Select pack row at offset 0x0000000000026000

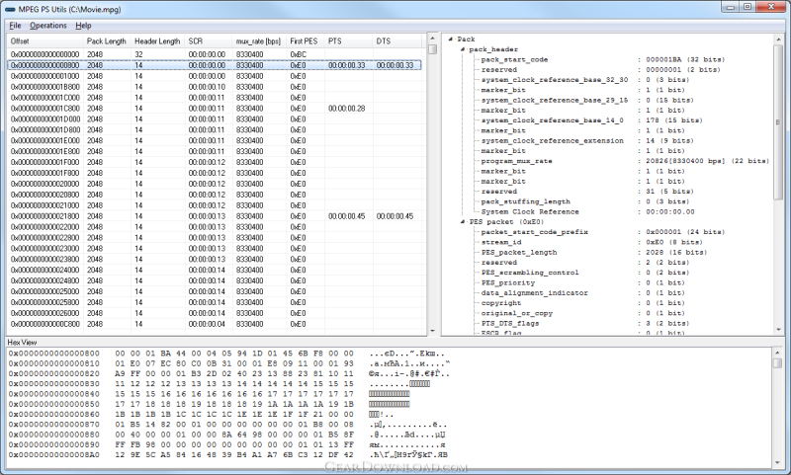point(215,313)
